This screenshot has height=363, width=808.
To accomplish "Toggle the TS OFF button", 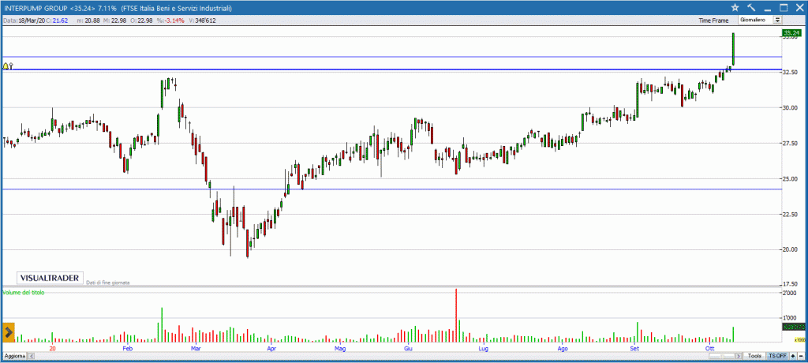I will click(x=777, y=356).
